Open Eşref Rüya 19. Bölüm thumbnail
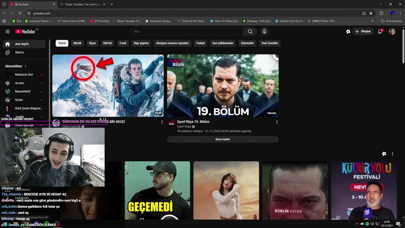Screen dimensions: 405x228 223,85
